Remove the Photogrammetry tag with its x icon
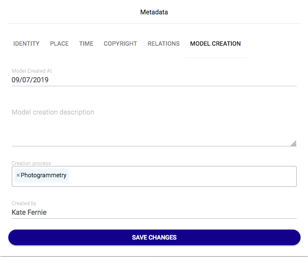This screenshot has width=308, height=257. tap(18, 176)
